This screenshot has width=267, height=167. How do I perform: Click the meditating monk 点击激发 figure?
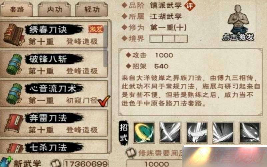pos(238,22)
